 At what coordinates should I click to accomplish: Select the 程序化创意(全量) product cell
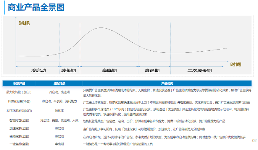pyautogui.click(x=19, y=102)
